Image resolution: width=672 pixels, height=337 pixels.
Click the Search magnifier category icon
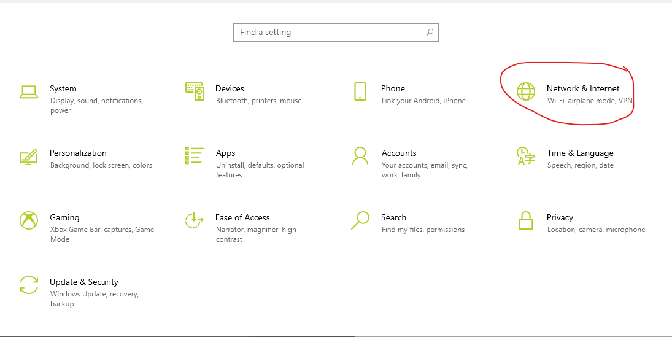pos(360,220)
